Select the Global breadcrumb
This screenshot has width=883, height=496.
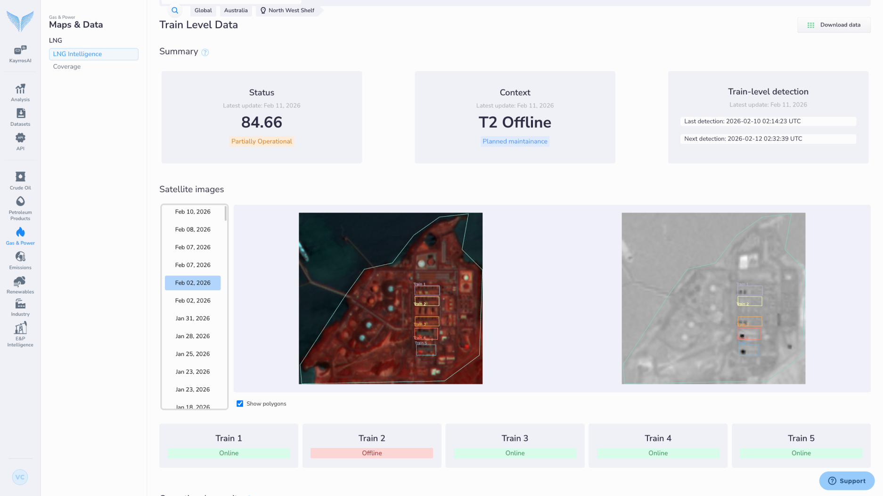coord(203,10)
